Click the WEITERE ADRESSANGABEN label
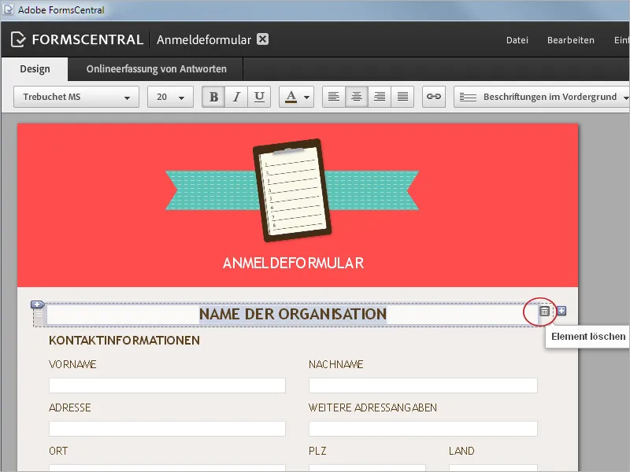This screenshot has height=472, width=630. pos(372,407)
